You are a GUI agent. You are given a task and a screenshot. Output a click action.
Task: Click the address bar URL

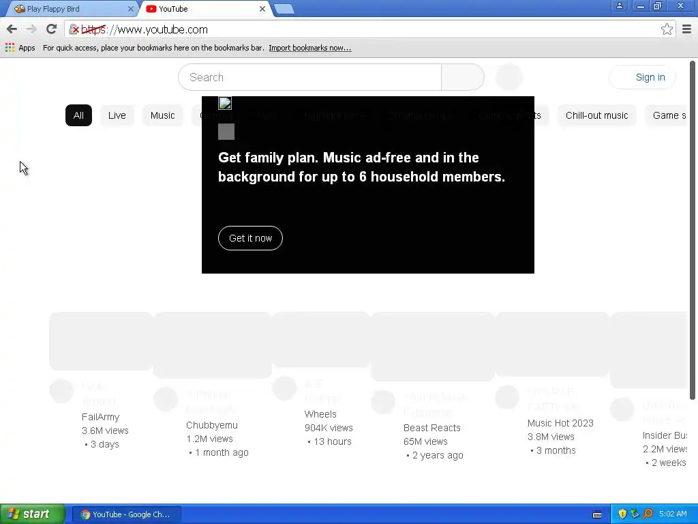pos(145,29)
